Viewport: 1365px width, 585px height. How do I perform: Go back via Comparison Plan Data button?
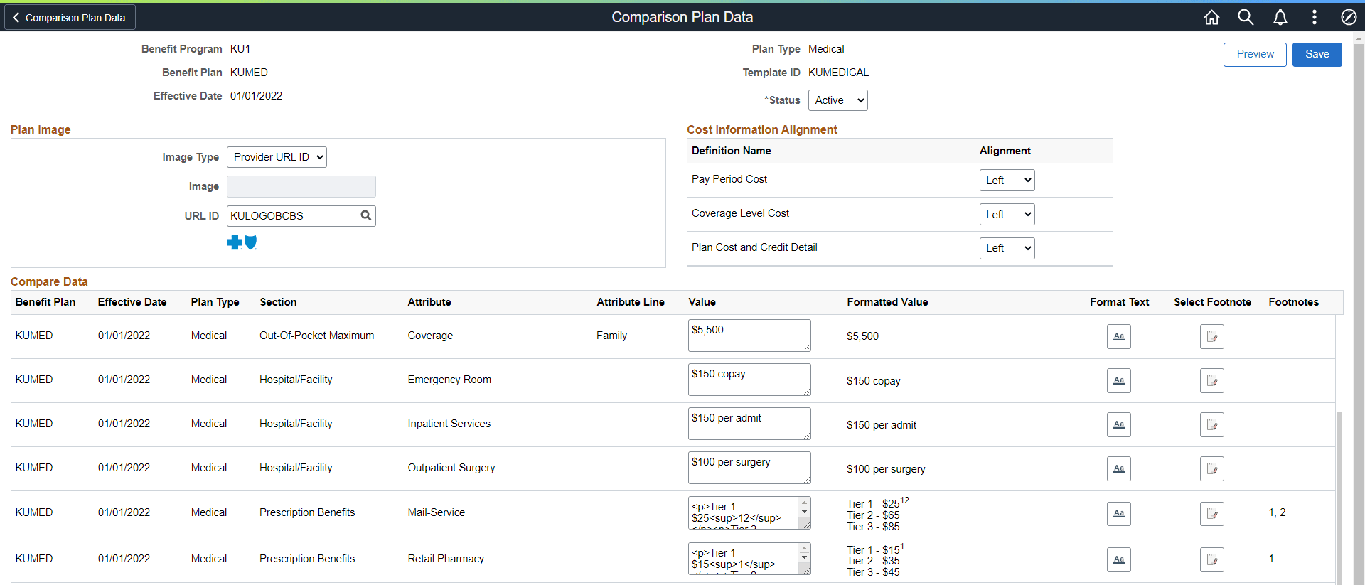[70, 17]
